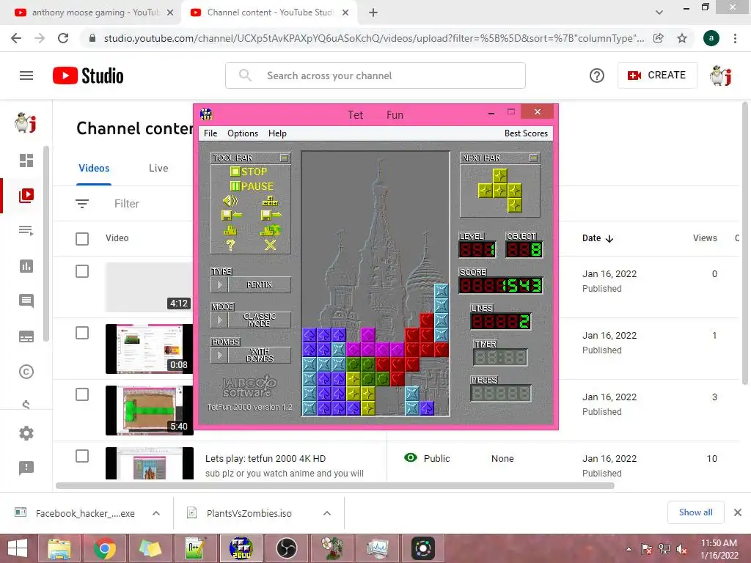Click Show all downloads button
Image resolution: width=751 pixels, height=563 pixels.
[x=695, y=512]
